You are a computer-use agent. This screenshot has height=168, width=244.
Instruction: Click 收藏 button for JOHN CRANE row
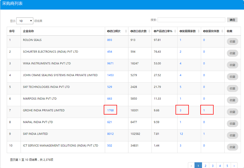233,77
